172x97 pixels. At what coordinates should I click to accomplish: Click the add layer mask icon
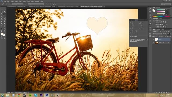pos(159,93)
